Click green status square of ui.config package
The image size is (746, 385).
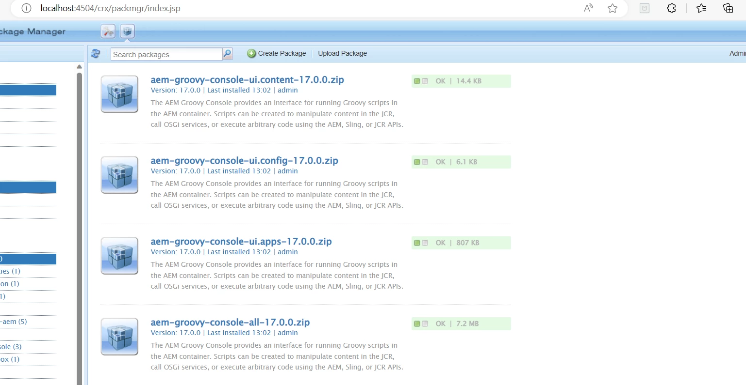pos(417,162)
